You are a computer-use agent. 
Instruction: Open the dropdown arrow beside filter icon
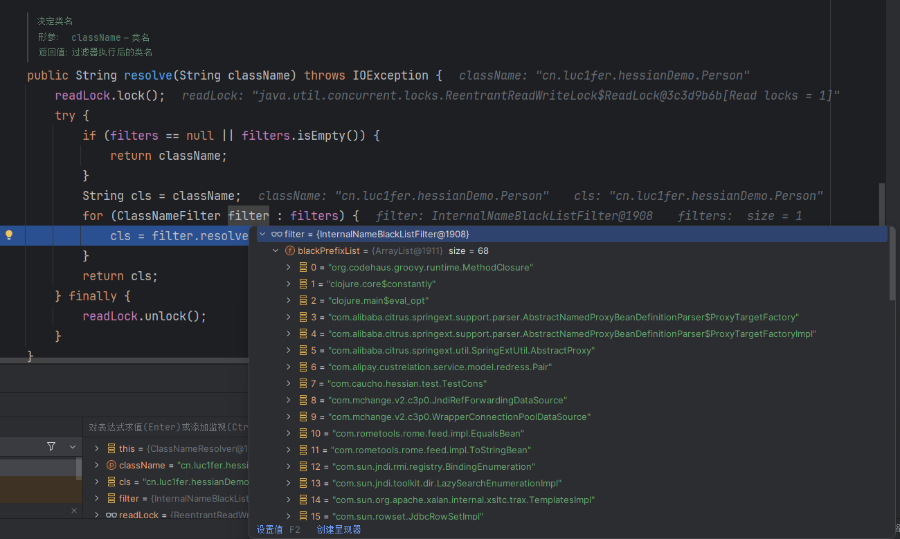coord(73,447)
